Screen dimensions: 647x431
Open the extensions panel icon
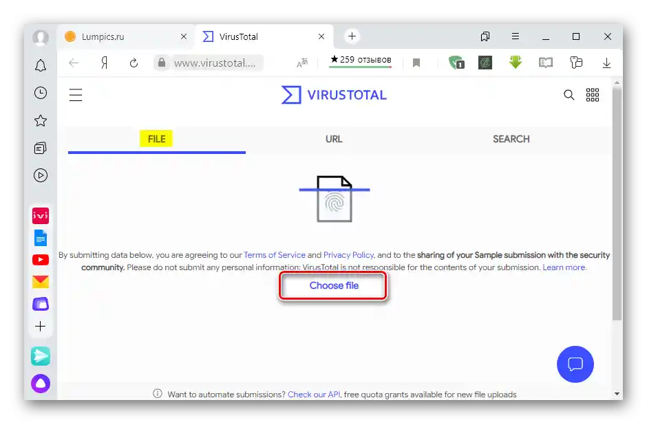pos(576,63)
